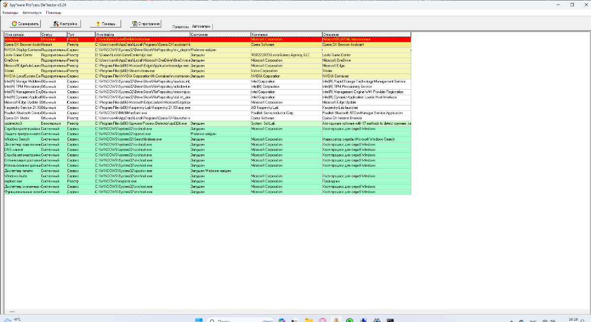Open the Opera GX taskbar icon

tap(322, 320)
